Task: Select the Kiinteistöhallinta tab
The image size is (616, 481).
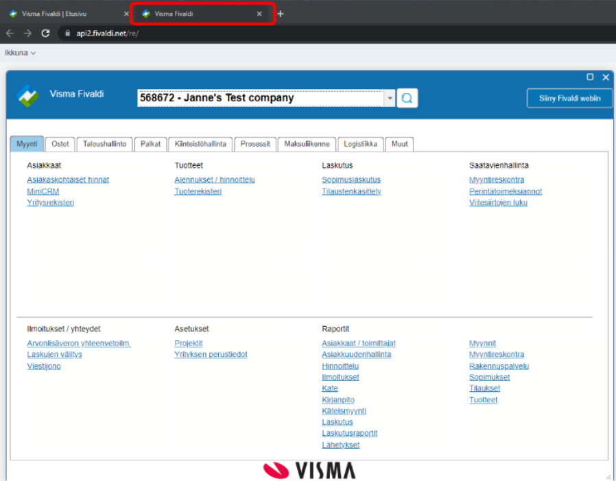Action: pyautogui.click(x=200, y=144)
